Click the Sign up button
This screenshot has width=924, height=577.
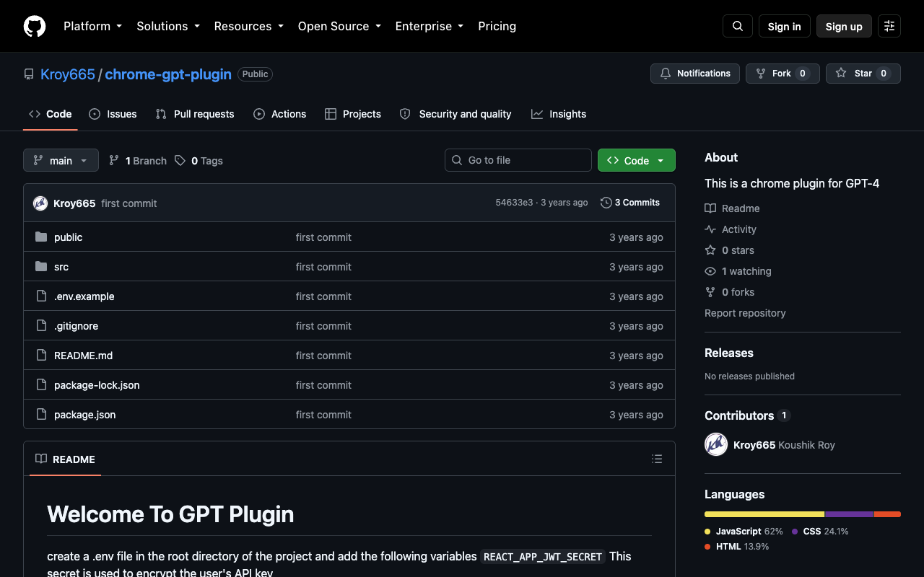coord(844,26)
